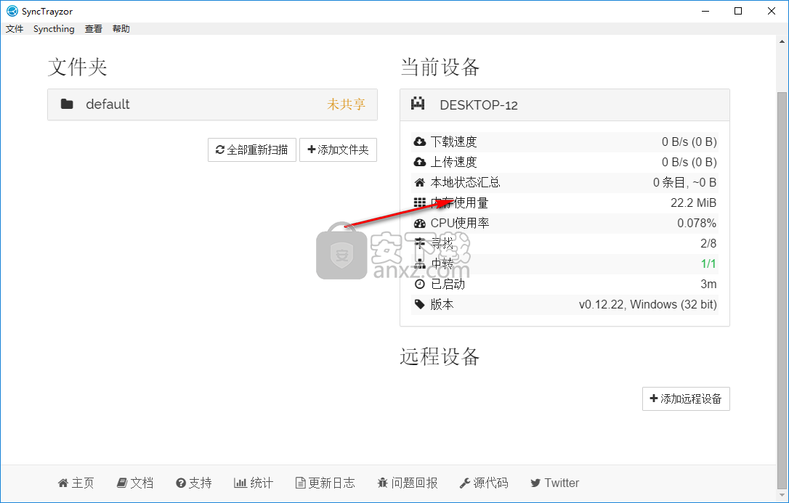Open the 帮助 menu

click(121, 29)
